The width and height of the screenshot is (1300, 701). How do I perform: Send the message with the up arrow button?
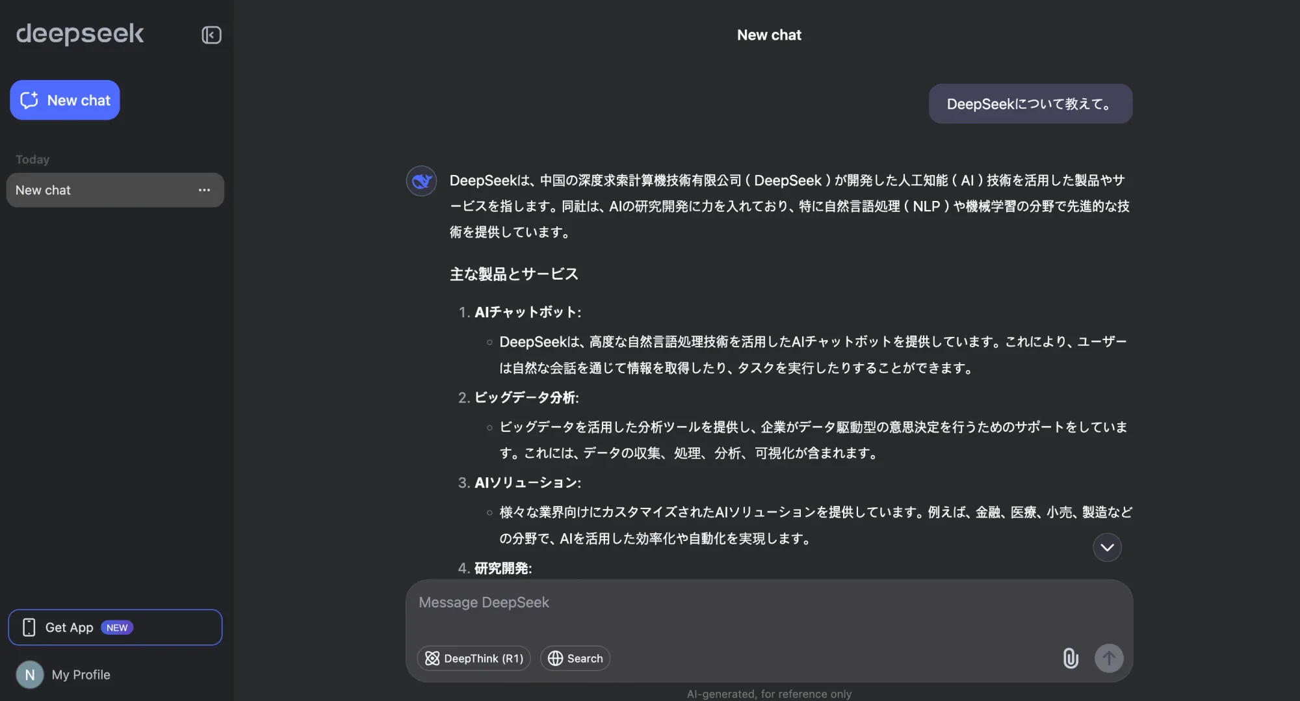1109,659
